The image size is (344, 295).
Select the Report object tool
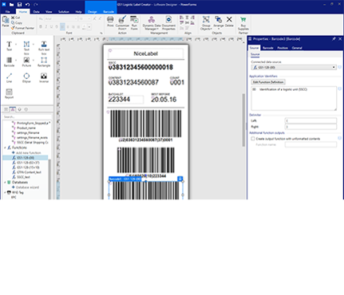9,93
